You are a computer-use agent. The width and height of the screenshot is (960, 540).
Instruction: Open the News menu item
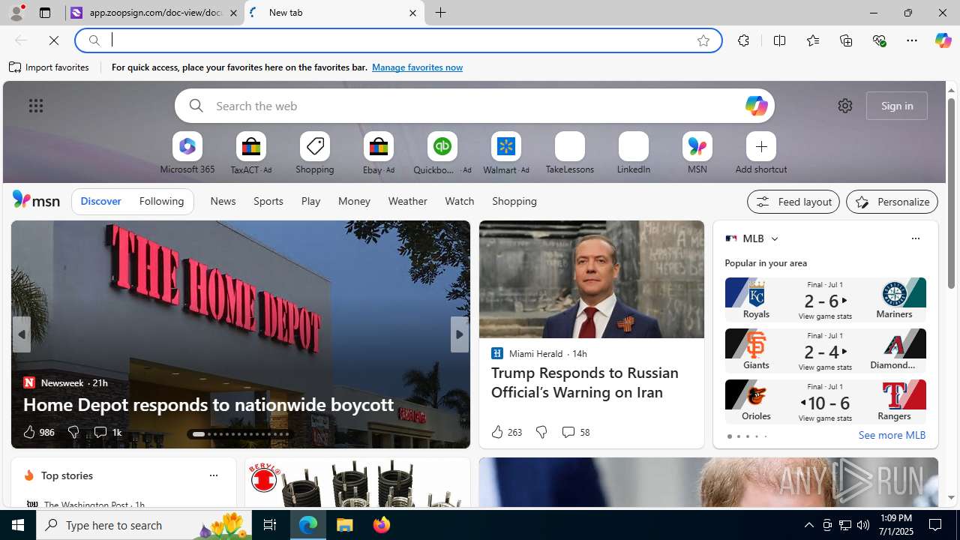(223, 201)
